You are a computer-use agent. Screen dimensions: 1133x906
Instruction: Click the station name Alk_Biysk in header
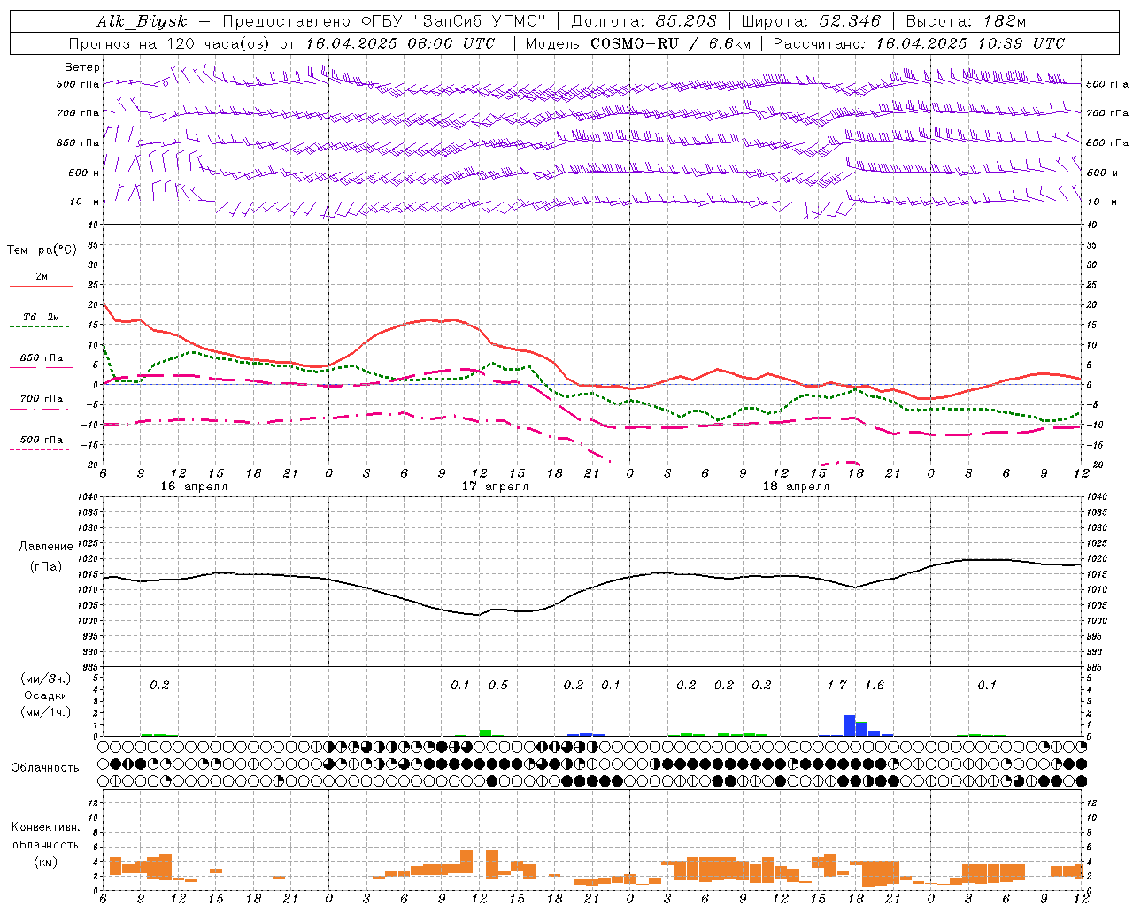click(142, 21)
